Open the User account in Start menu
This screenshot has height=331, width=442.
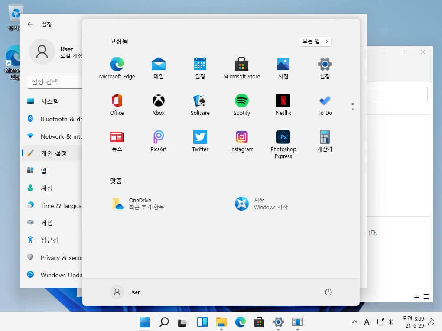[125, 292]
